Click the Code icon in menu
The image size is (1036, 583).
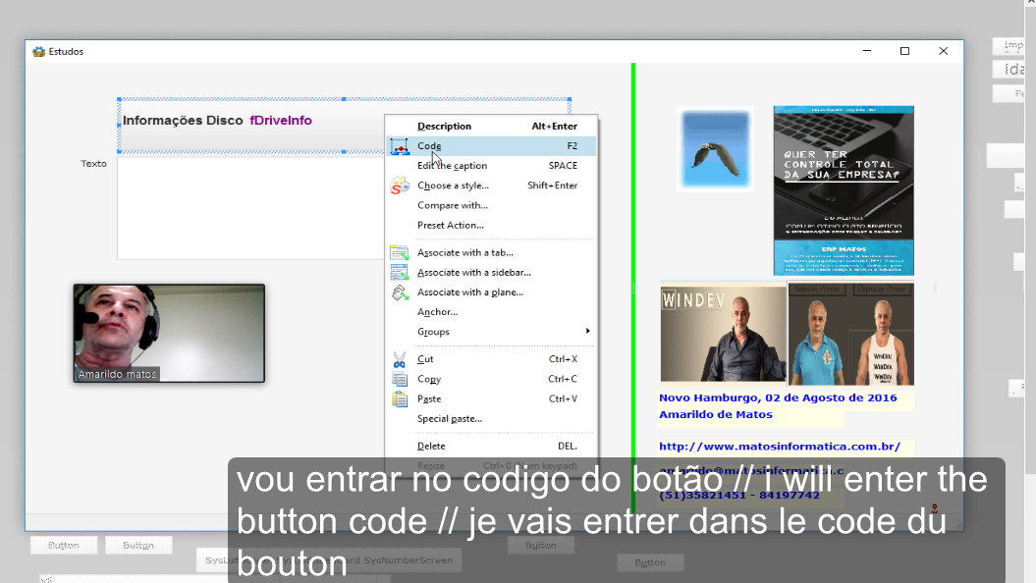point(400,146)
